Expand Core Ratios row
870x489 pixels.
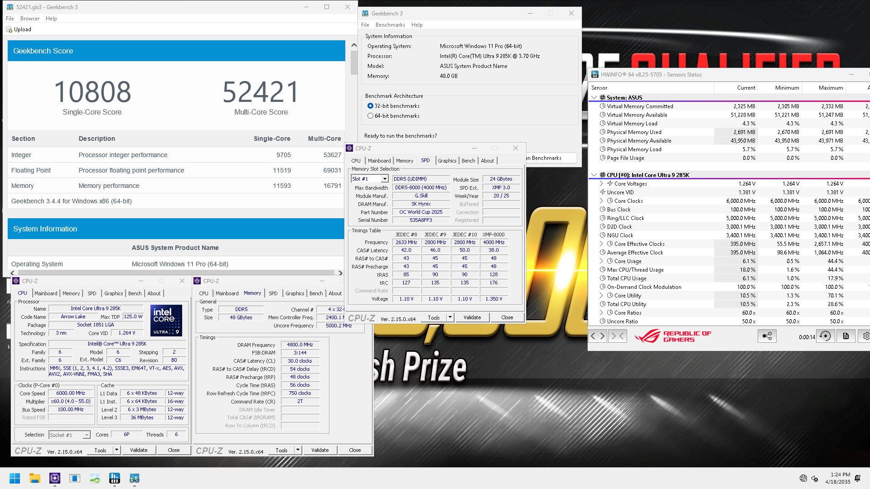pos(601,313)
